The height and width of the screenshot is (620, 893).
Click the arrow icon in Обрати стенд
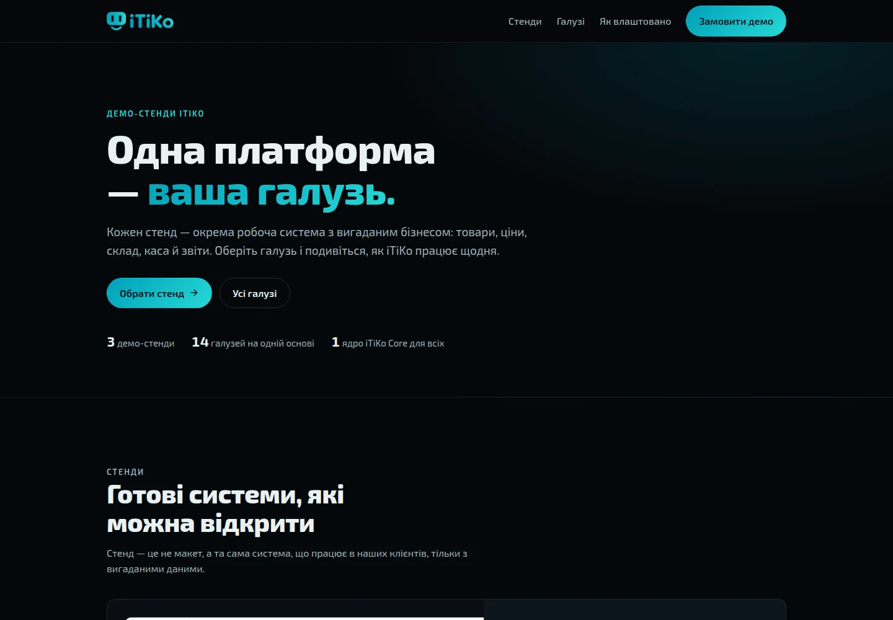tap(194, 293)
